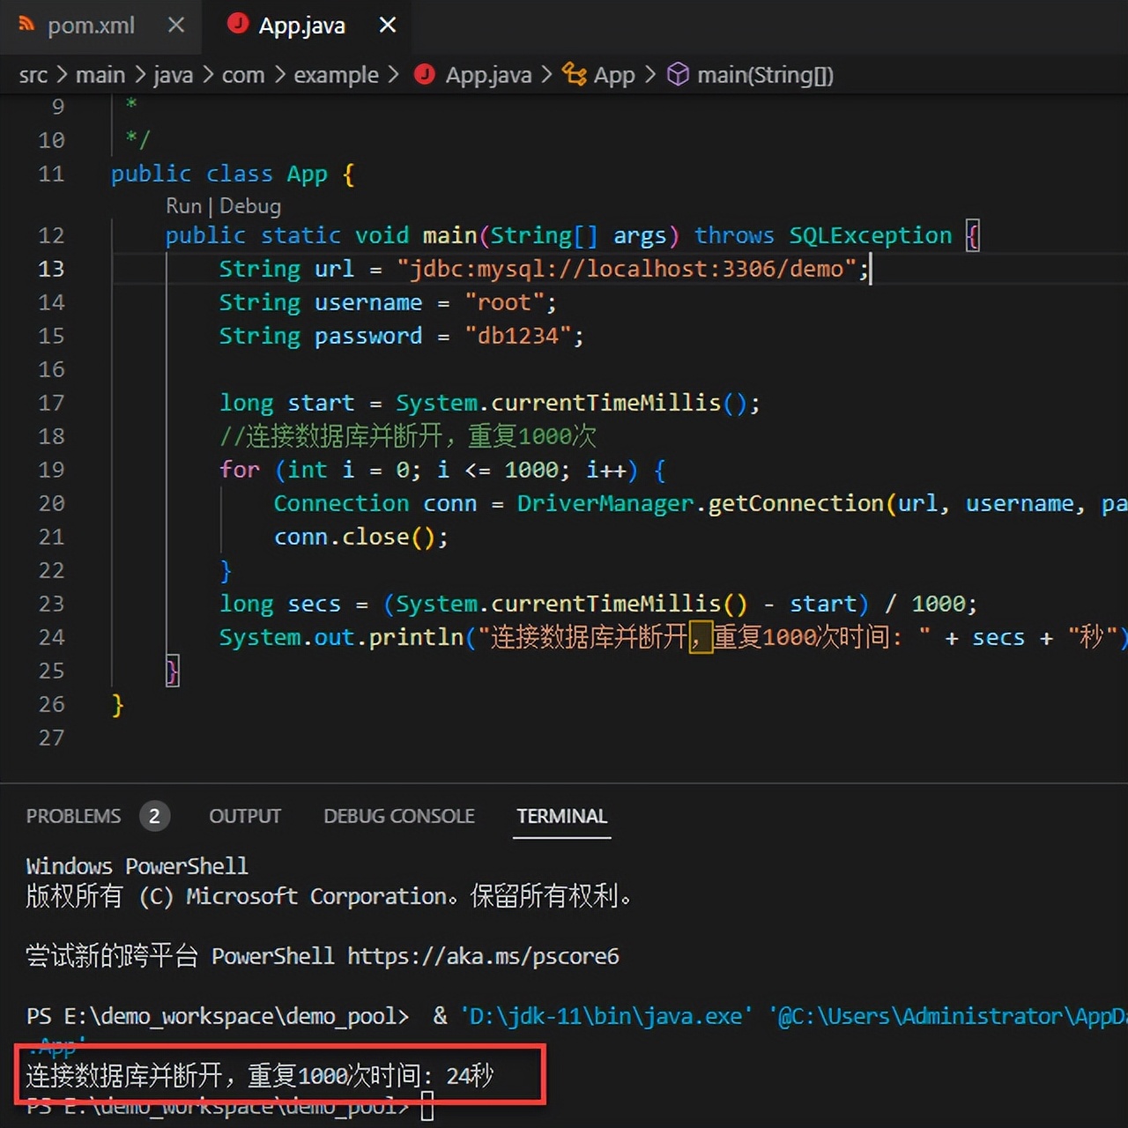Click the cube icon beside main(String[]) in breadcrumb
This screenshot has height=1128, width=1128.
(x=679, y=75)
